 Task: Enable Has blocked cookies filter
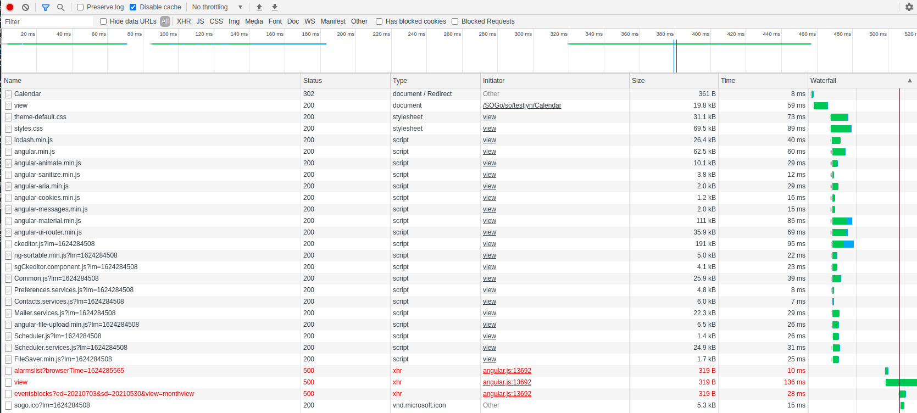click(379, 21)
